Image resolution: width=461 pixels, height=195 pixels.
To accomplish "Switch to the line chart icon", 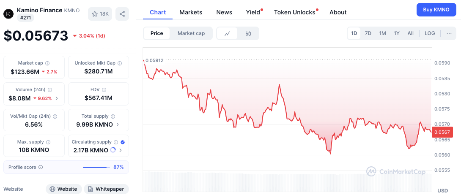I will pyautogui.click(x=227, y=33).
